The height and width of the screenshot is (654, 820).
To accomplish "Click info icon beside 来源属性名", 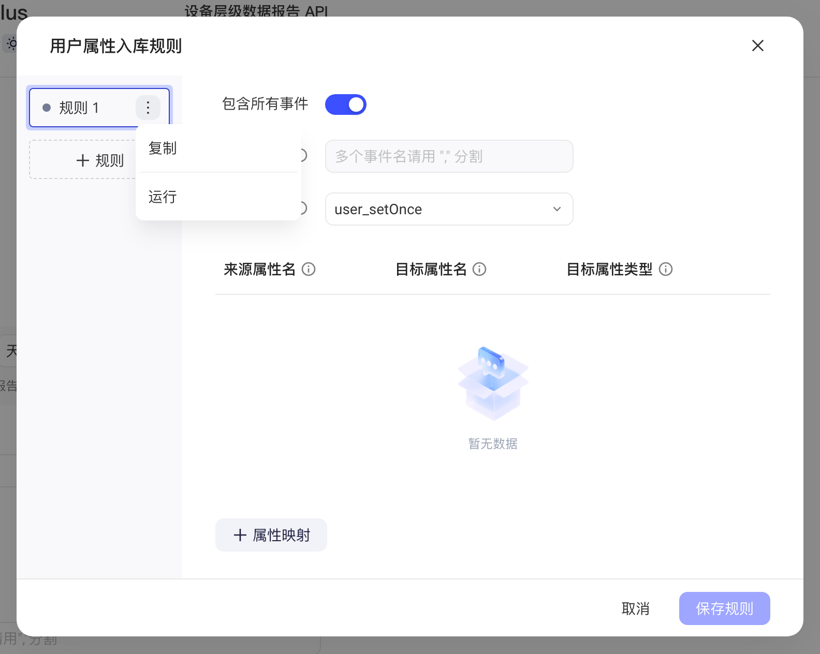I will pyautogui.click(x=309, y=269).
